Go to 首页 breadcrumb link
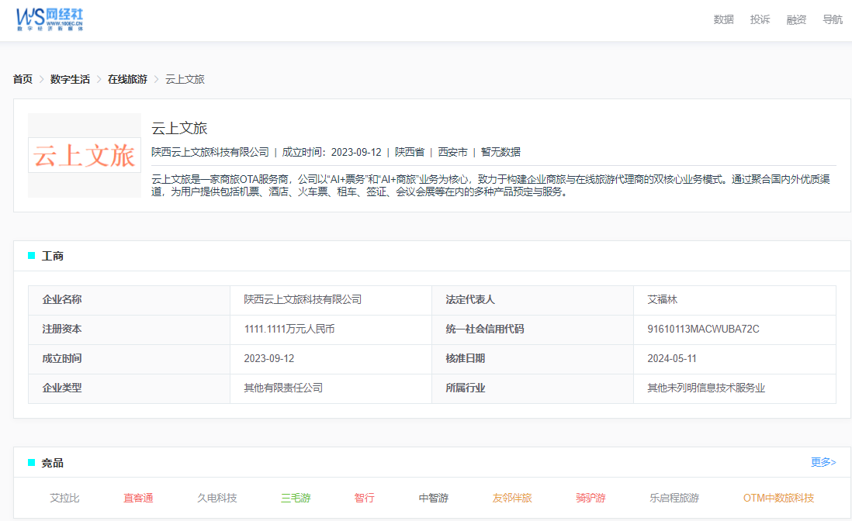The width and height of the screenshot is (852, 521). click(x=23, y=79)
